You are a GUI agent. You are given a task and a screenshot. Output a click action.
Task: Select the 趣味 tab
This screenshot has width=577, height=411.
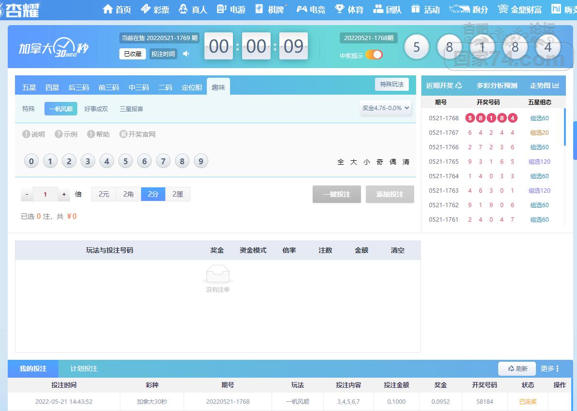point(218,87)
